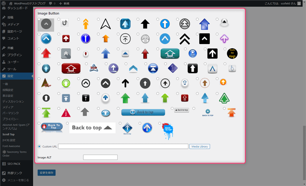Pick the teal house-arrow "Back to top" button image
Image resolution: width=306 pixels, height=186 pixels.
170,54
